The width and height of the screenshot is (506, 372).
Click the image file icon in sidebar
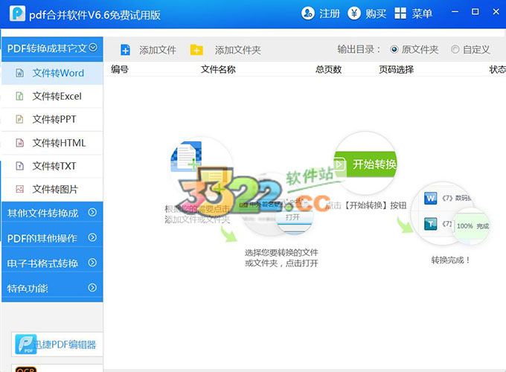(19, 189)
